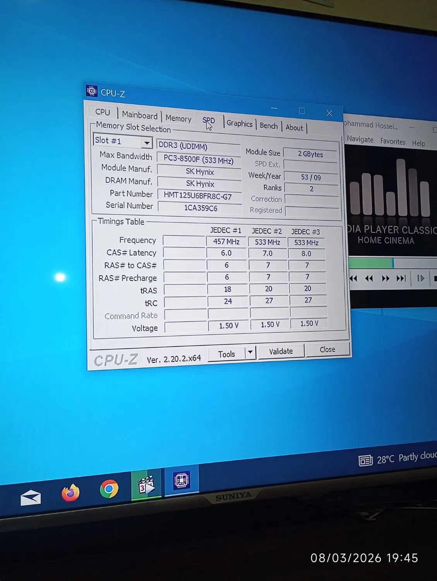
Task: Skip to previous track in Media Player Classic
Action: click(x=353, y=278)
